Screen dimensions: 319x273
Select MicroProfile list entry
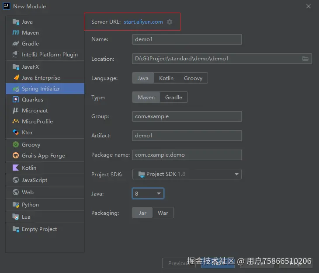pyautogui.click(x=45, y=121)
